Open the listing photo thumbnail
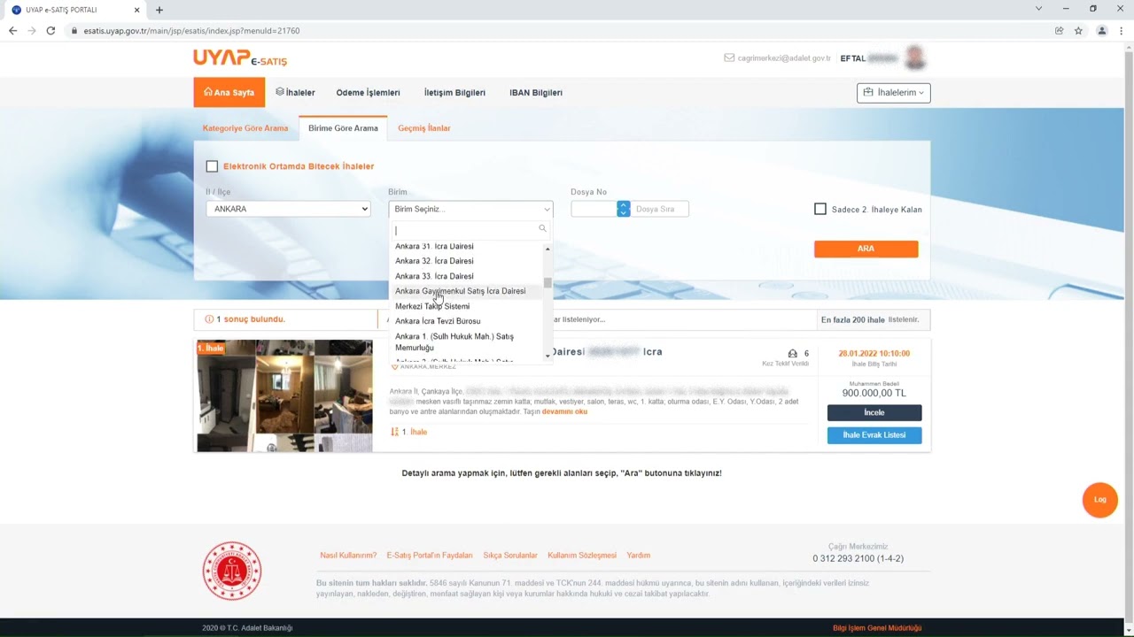This screenshot has width=1134, height=637. pos(284,396)
